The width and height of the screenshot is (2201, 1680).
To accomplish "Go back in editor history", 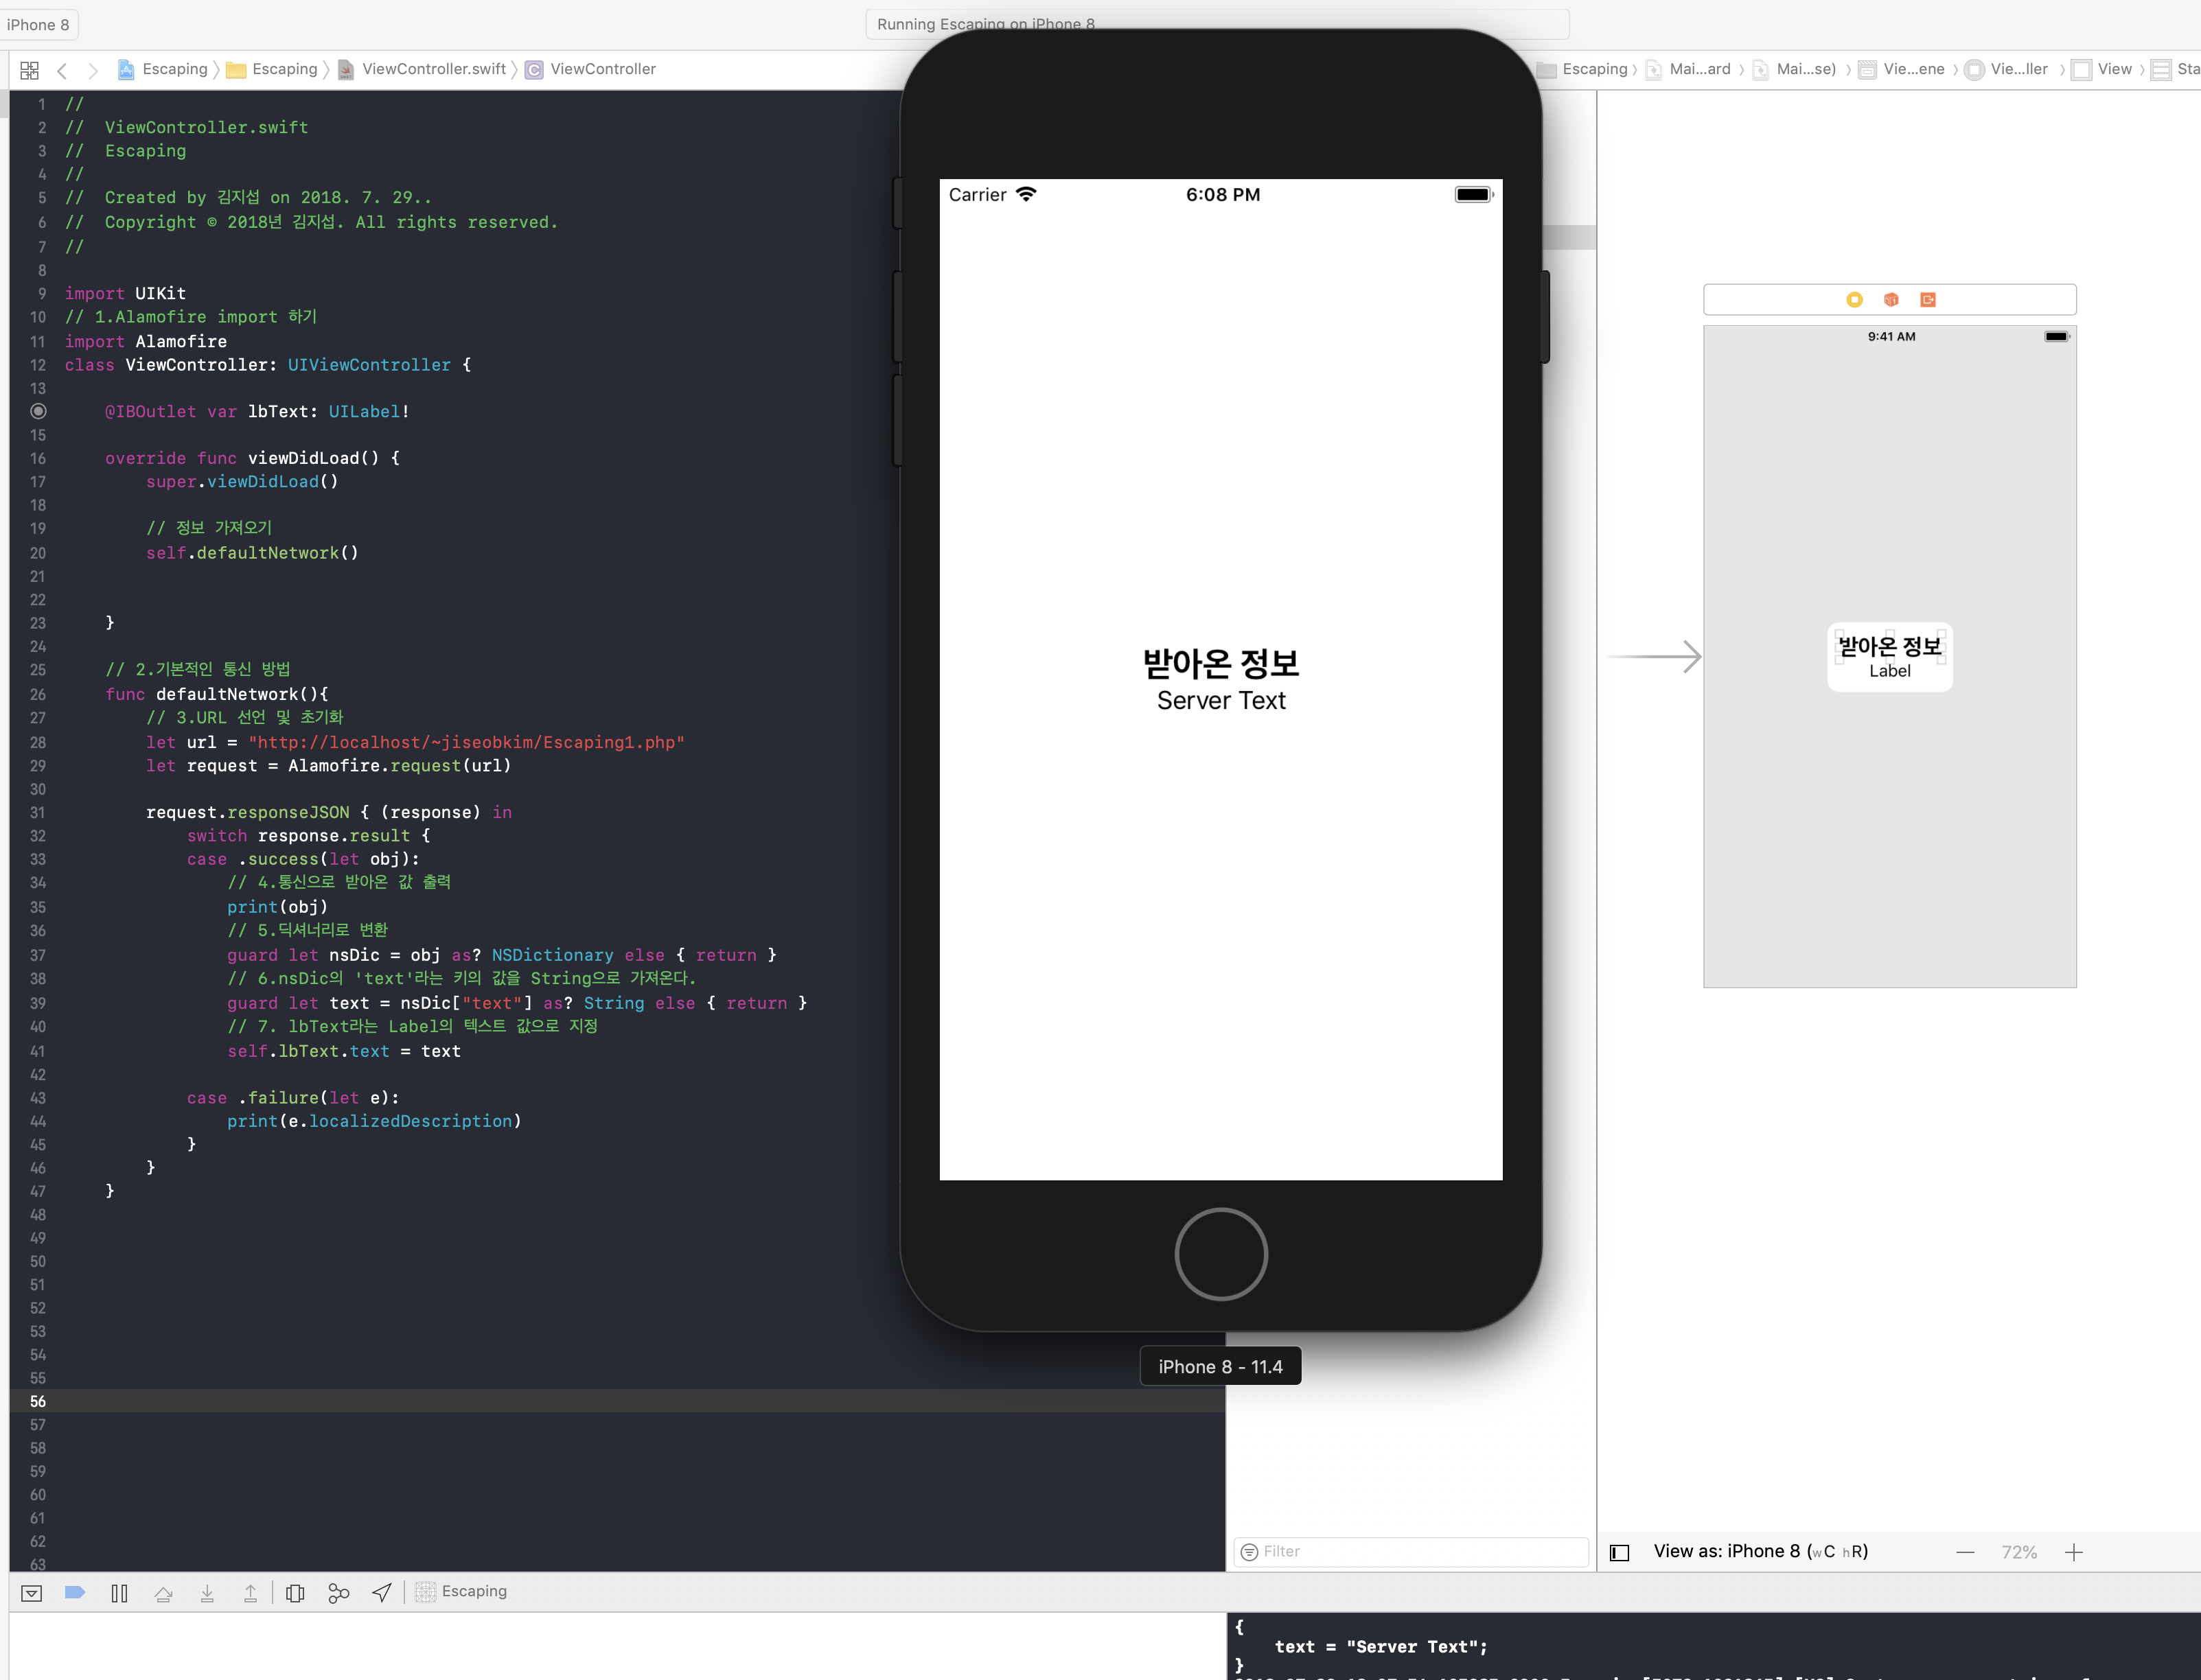I will click(x=62, y=70).
